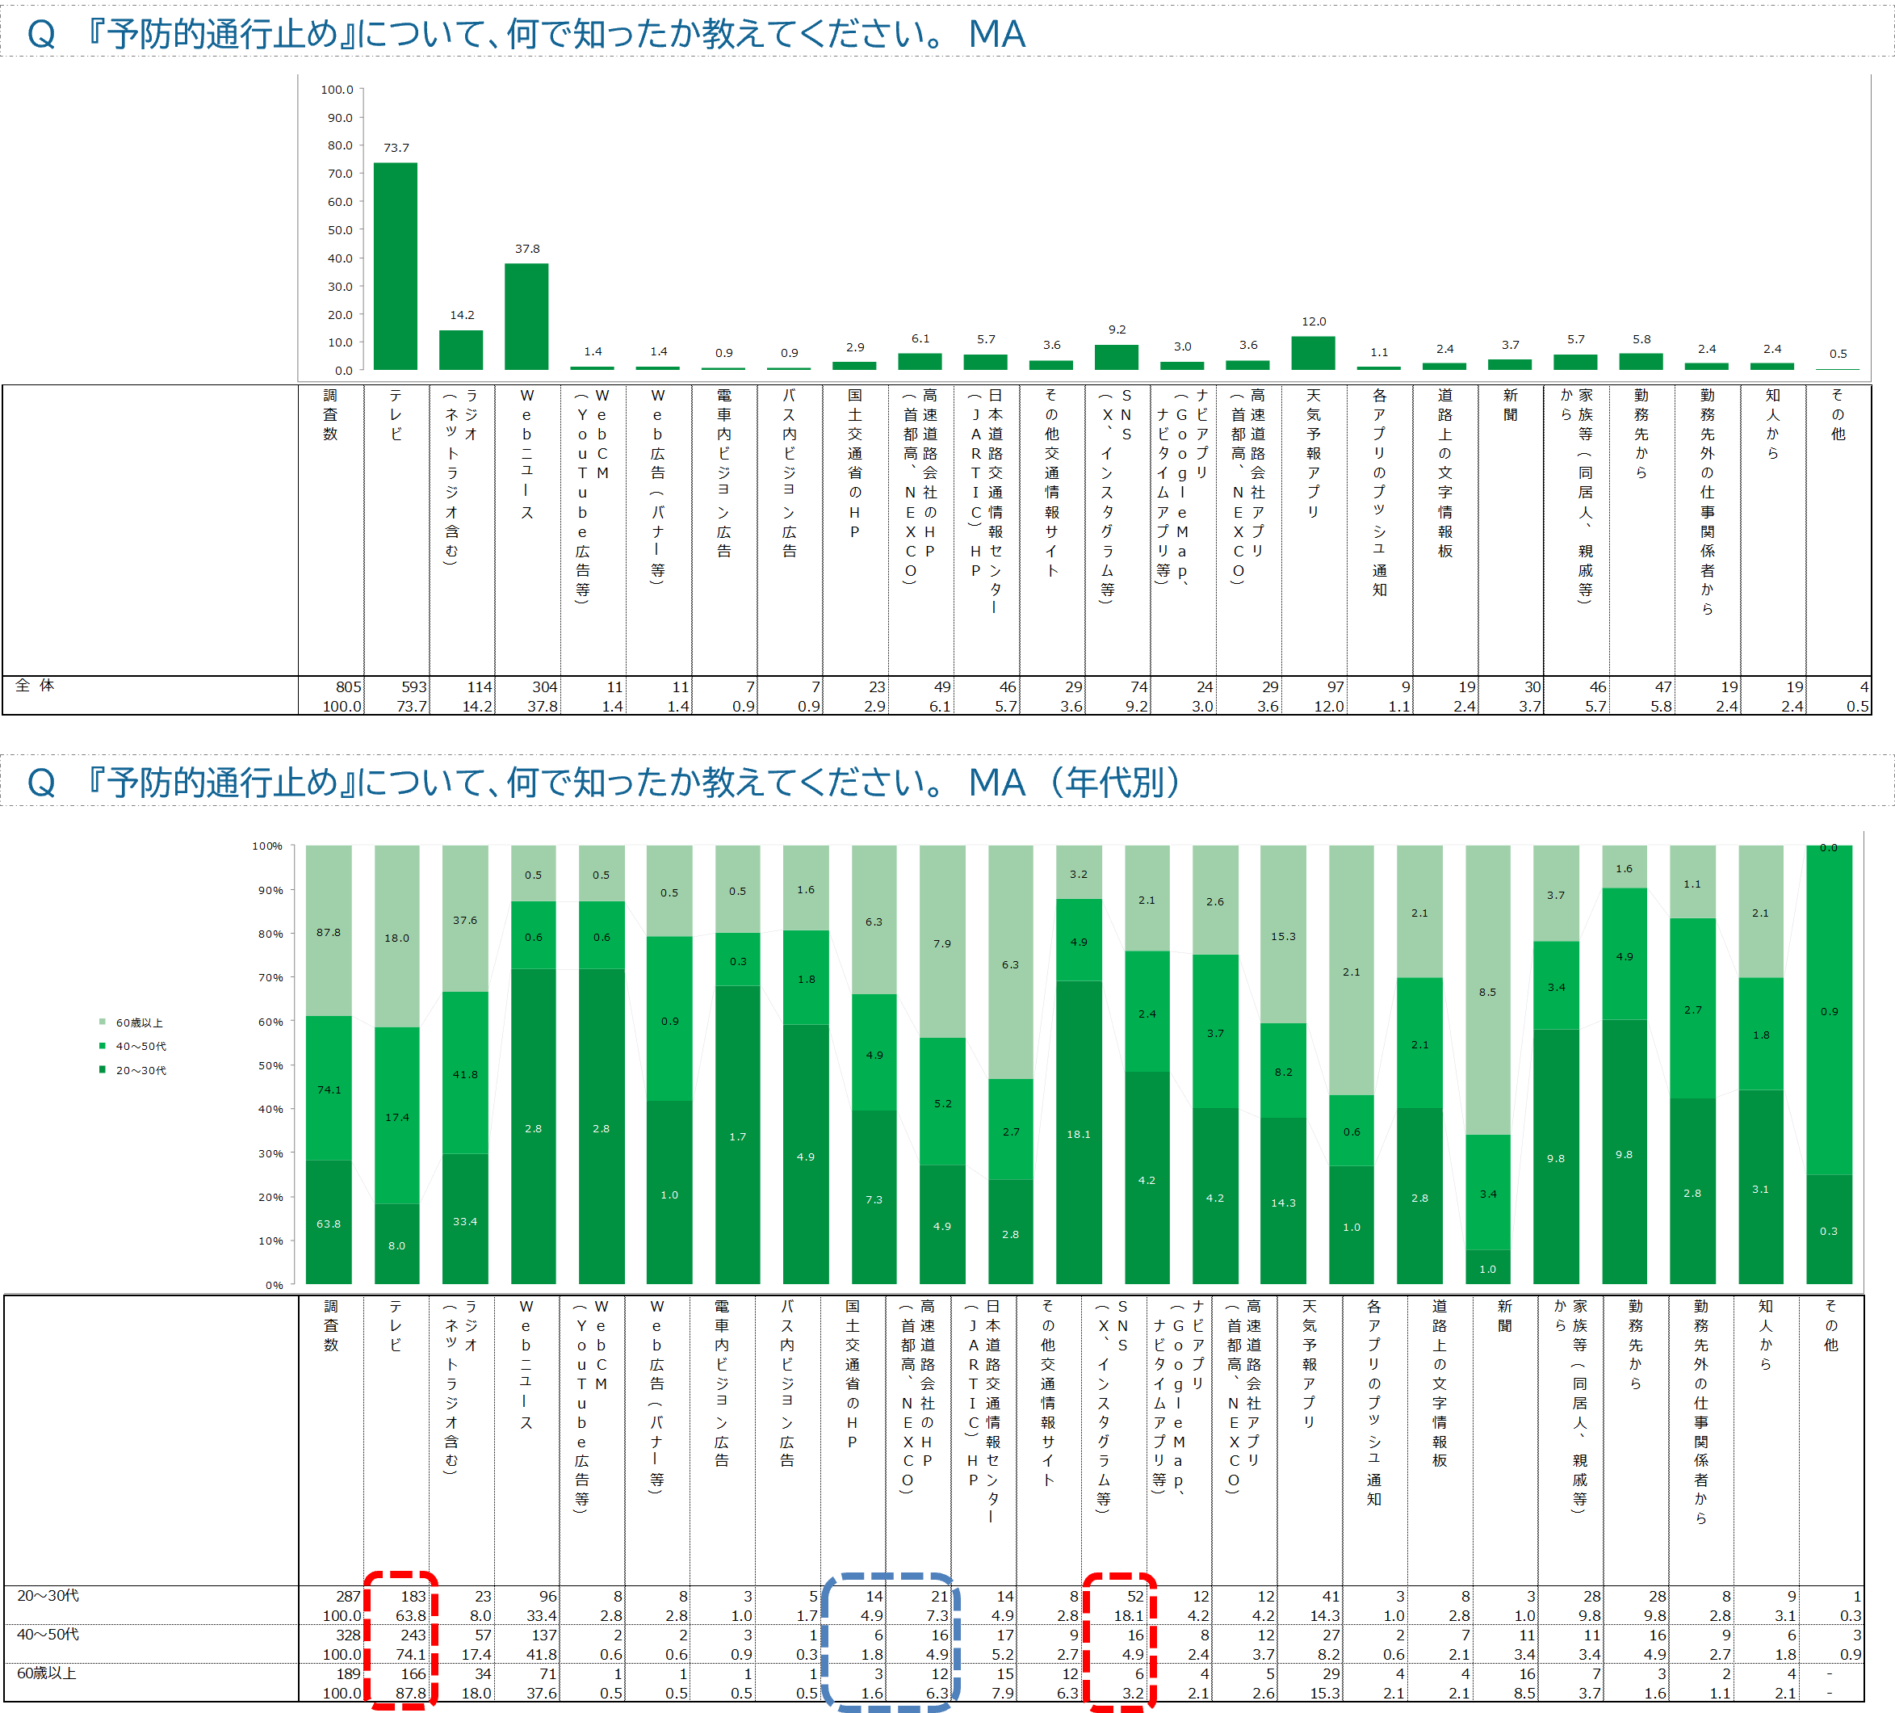The image size is (1895, 1713).
Task: Select 243 テレビ count for 40〜50代
Action: (413, 1635)
